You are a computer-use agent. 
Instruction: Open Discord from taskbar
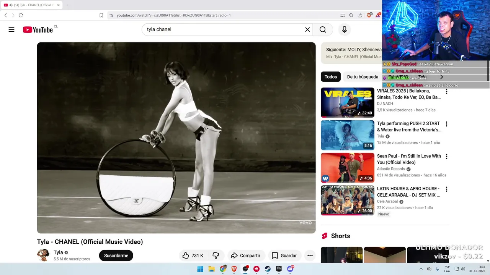291,269
